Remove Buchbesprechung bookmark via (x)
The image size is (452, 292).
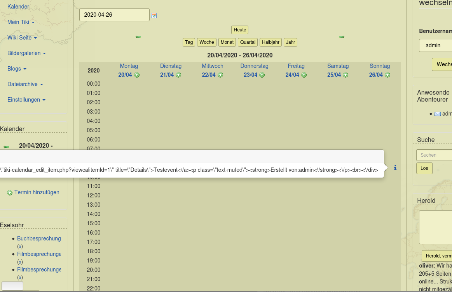coord(20,247)
